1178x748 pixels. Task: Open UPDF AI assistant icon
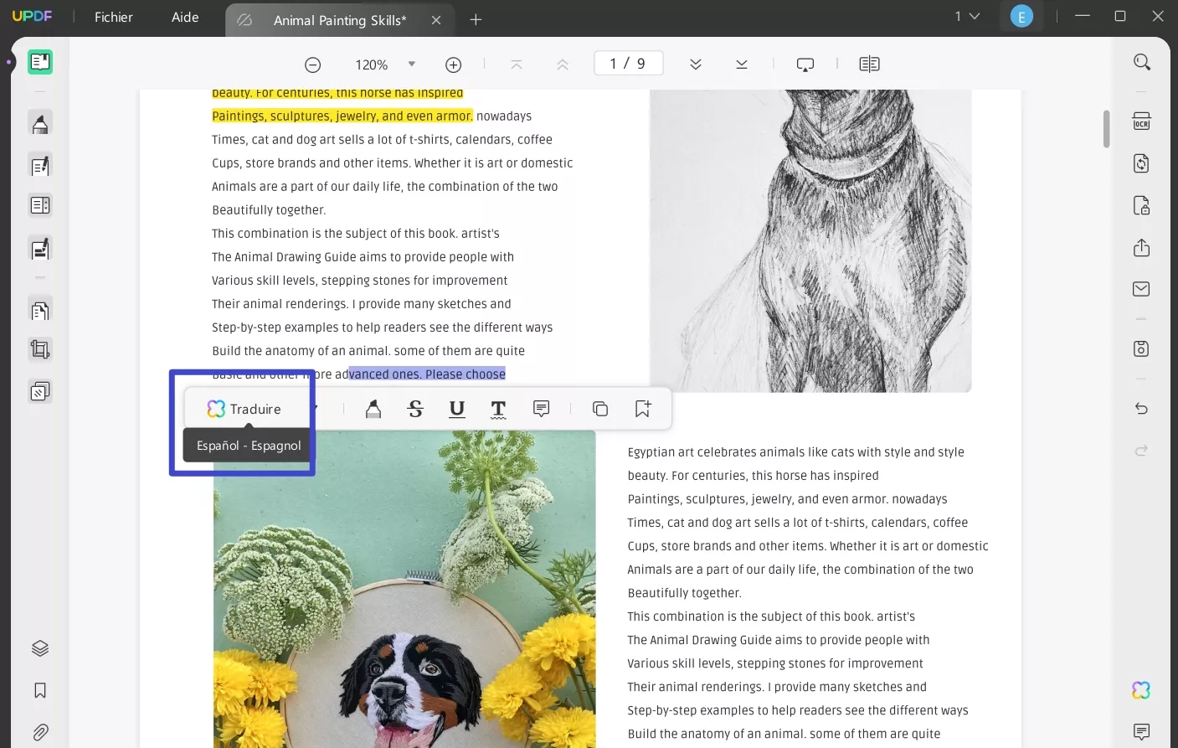coord(1141,690)
